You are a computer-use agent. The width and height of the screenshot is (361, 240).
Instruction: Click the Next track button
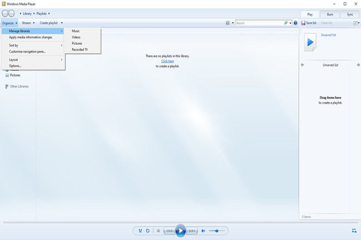tap(192, 231)
